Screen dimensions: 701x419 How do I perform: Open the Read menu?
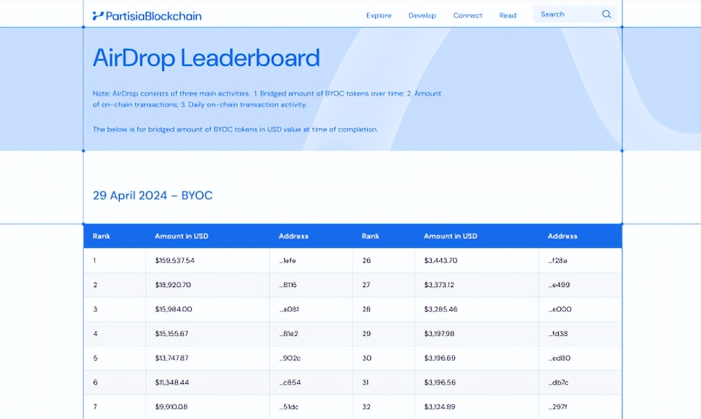(x=508, y=16)
